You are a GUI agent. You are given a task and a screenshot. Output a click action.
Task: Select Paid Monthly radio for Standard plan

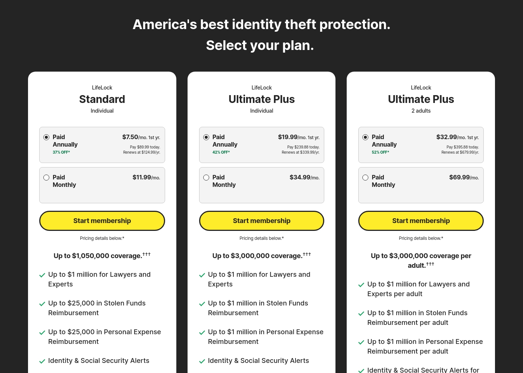click(46, 178)
